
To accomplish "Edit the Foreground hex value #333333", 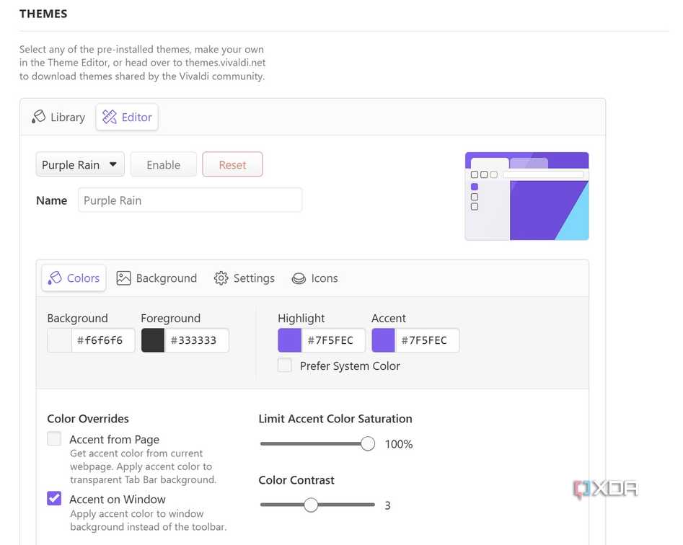I will 196,340.
